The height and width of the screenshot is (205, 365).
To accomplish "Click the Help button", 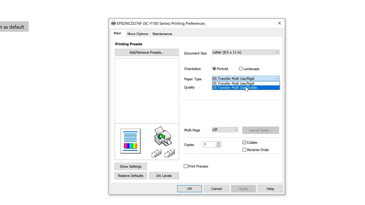I will pos(270,188).
